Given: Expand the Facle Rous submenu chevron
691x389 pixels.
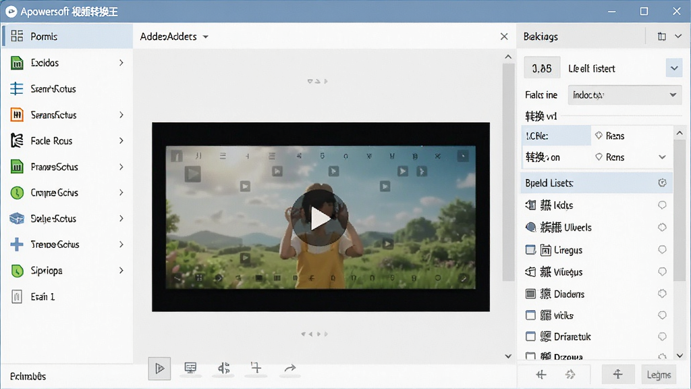Looking at the screenshot, I should click(121, 140).
